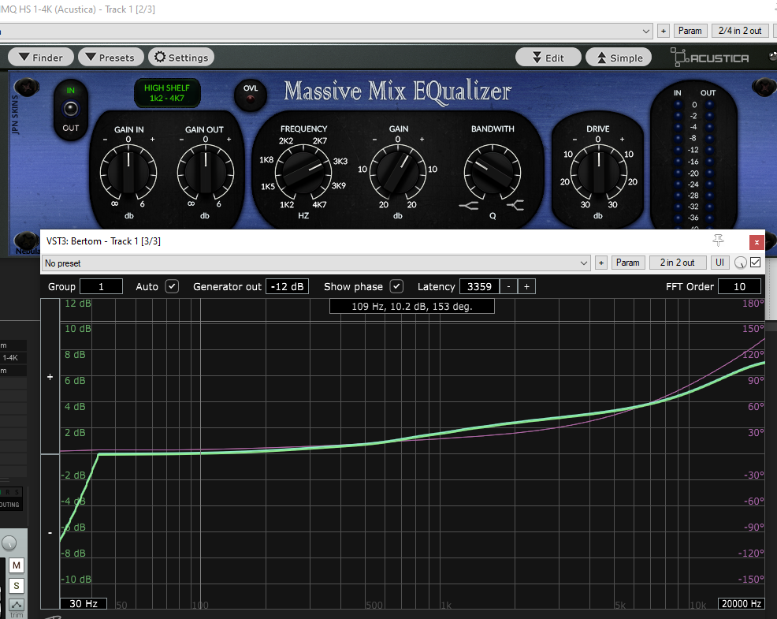
Task: Click the EQ GAIN knob
Action: (x=397, y=173)
